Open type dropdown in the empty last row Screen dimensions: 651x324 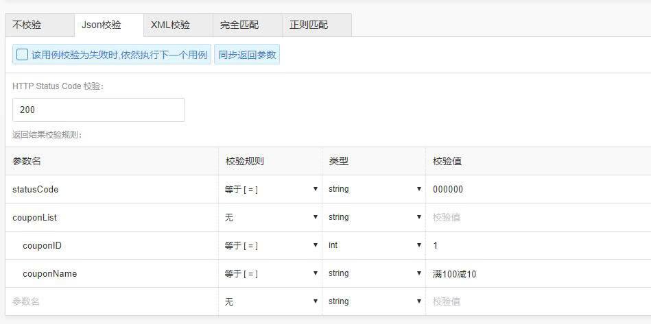tap(374, 301)
